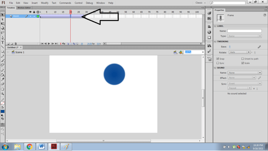Open the Sound Sync Event dropdown
The width and height of the screenshot is (268, 151).
pyautogui.click(x=245, y=83)
